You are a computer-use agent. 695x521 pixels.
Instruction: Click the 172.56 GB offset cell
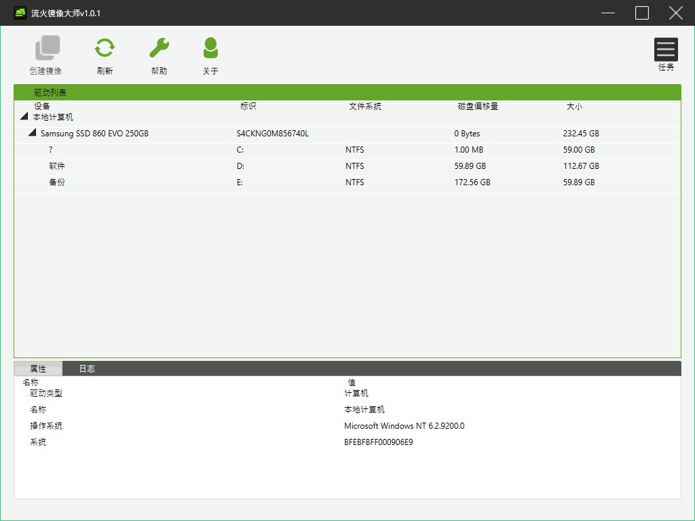click(472, 182)
